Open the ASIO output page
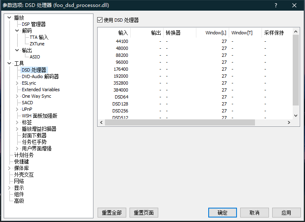Screen dimensions: 305x222 click(x=35, y=57)
